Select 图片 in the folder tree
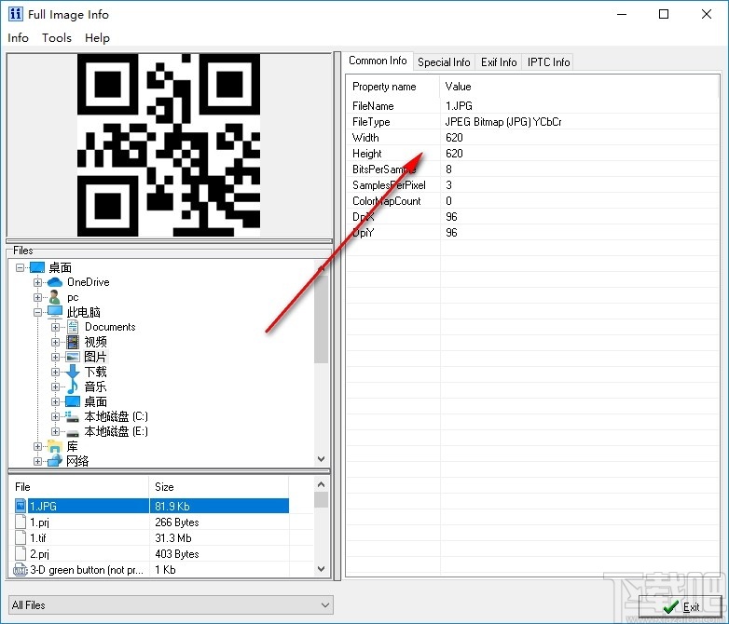 (96, 357)
